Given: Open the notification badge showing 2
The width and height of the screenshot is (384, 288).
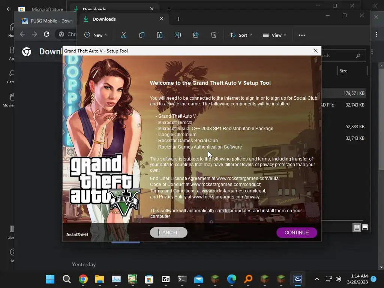Looking at the screenshot, I should (x=373, y=279).
